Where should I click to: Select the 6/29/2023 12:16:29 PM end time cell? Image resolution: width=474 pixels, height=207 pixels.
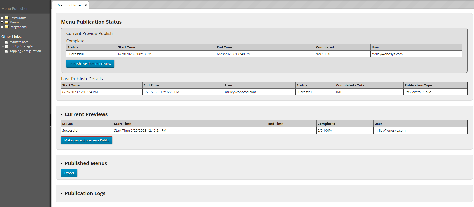coord(183,92)
